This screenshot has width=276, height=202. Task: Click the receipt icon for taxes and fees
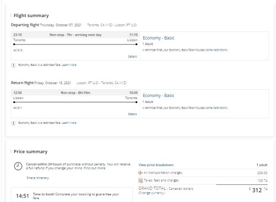[141, 181]
